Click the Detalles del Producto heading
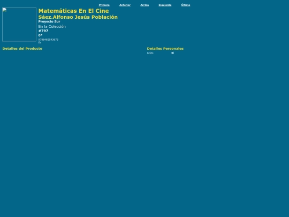The image size is (289, 217). coord(22,49)
